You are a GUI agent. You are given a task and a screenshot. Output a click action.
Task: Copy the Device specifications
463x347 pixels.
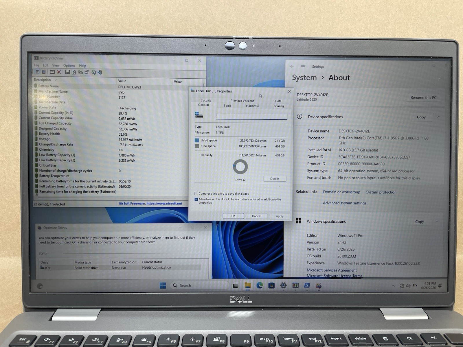click(421, 117)
